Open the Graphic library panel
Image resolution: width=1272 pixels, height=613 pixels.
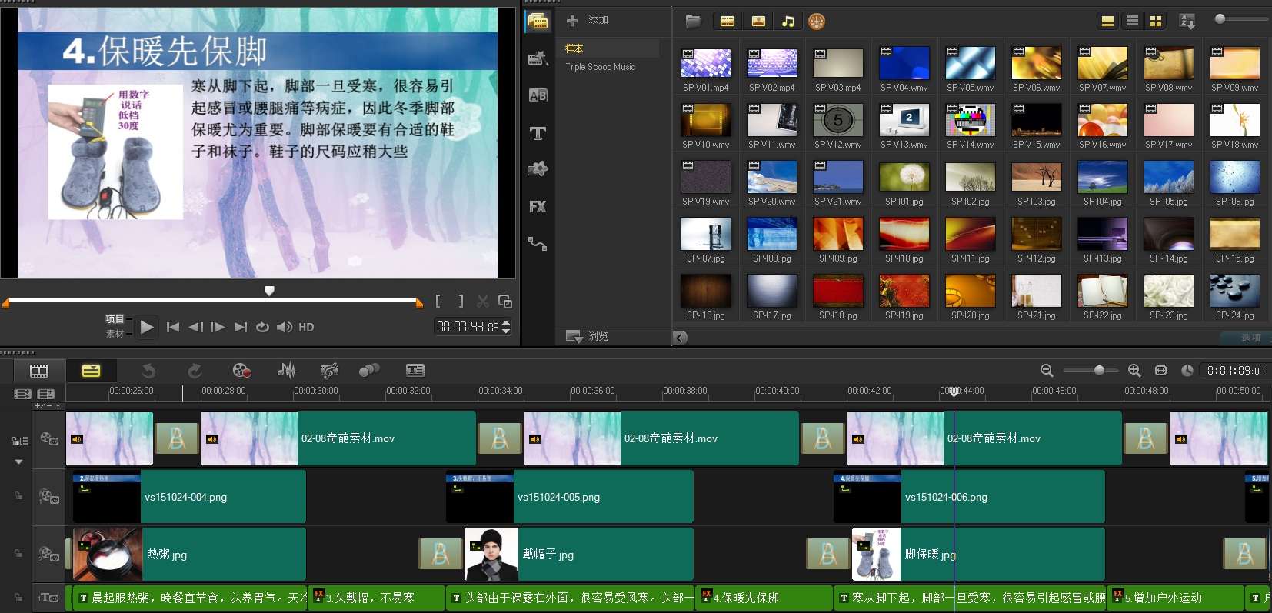tap(538, 169)
